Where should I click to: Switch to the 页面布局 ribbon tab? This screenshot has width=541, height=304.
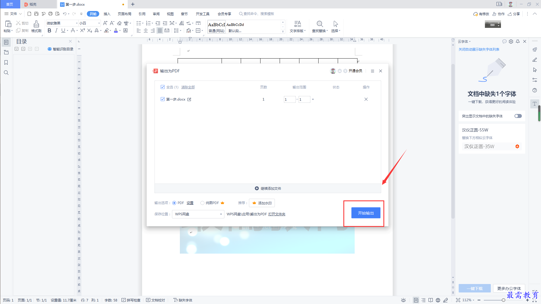125,14
